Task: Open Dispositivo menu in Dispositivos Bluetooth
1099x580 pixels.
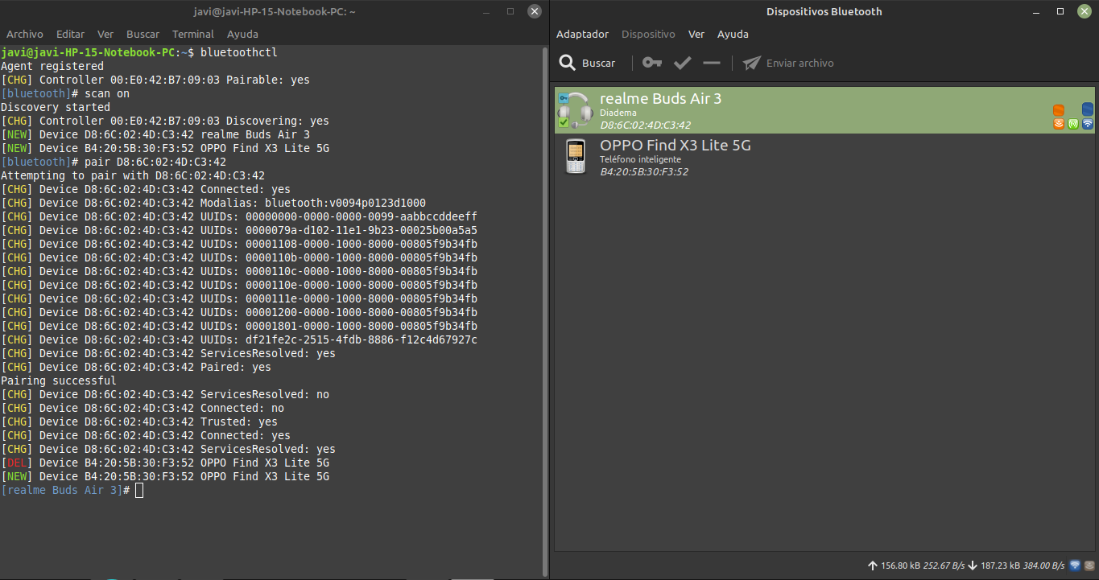Action: (649, 34)
